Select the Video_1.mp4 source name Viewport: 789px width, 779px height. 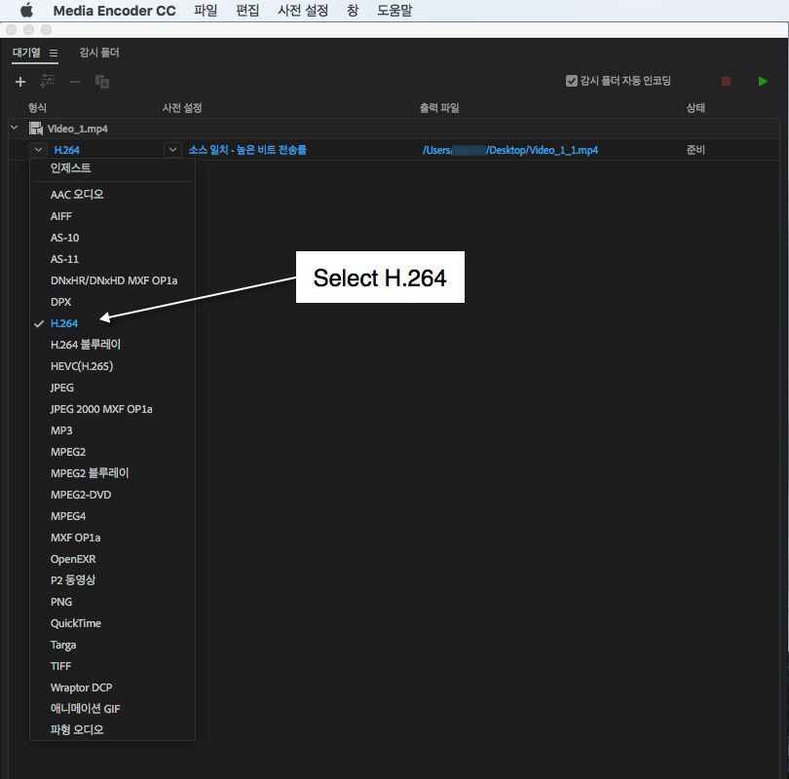78,129
